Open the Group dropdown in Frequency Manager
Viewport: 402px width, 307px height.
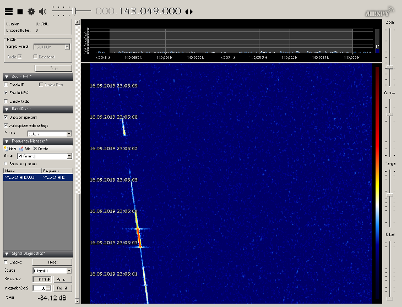coord(69,156)
